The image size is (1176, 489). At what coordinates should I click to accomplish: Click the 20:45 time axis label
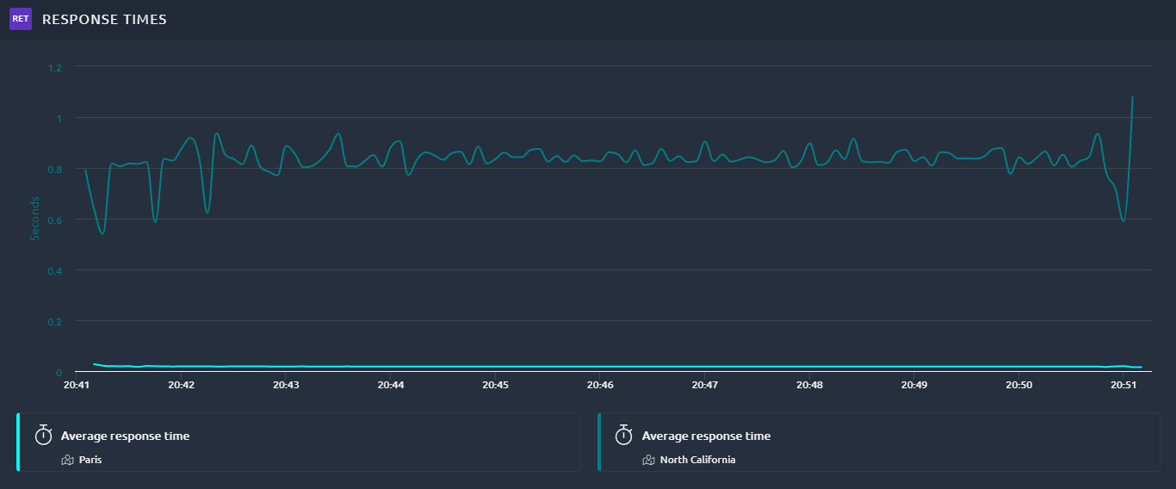click(x=495, y=386)
